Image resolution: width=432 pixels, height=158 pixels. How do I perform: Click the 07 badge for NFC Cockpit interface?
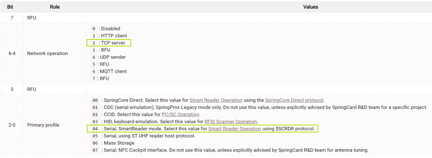pos(95,150)
